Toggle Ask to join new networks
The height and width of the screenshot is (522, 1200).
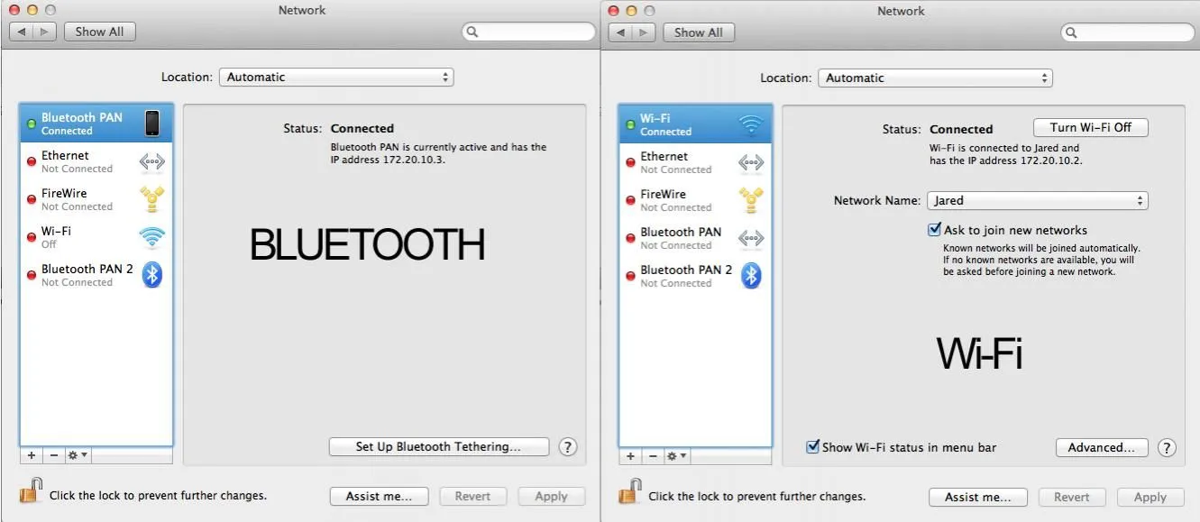[934, 230]
